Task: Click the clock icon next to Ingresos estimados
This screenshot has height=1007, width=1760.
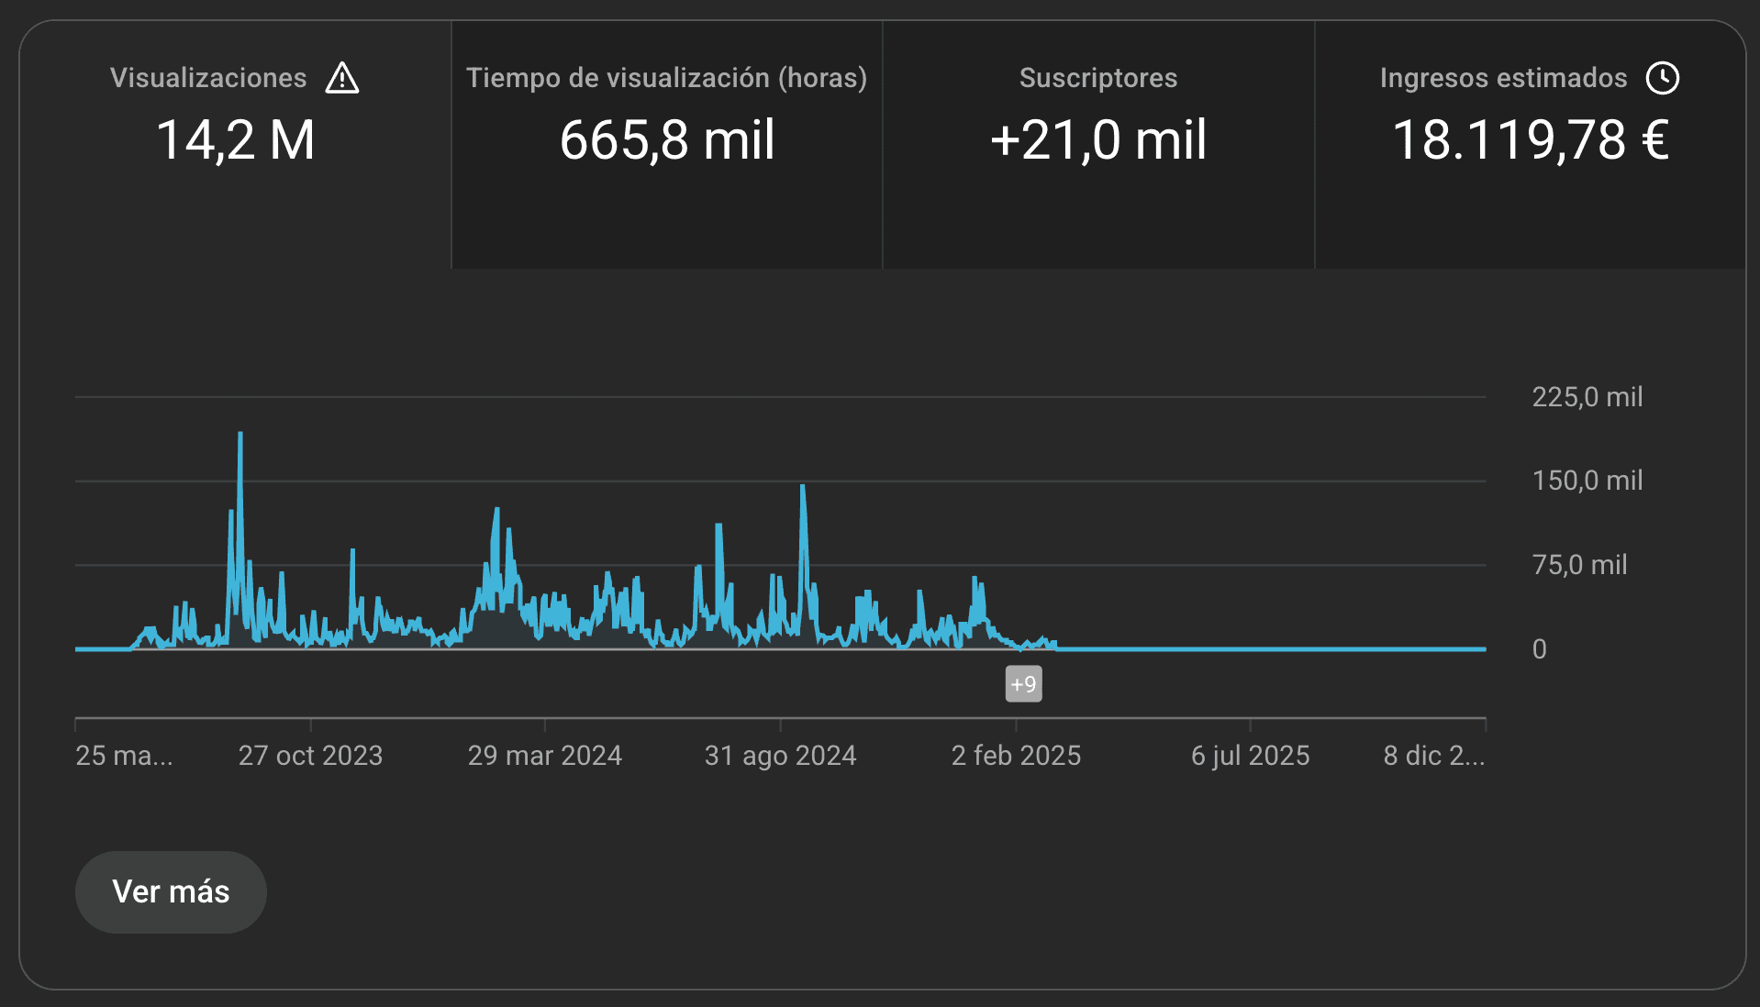Action: pos(1662,78)
